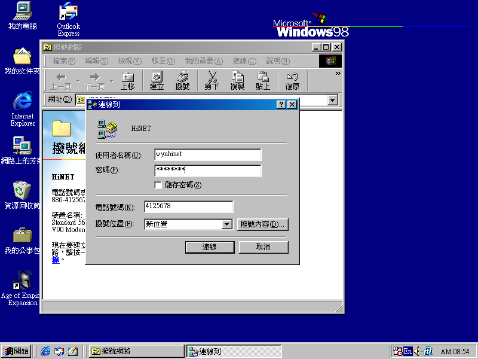Click the task scheduler tray icon
The height and width of the screenshot is (359, 478).
397,351
